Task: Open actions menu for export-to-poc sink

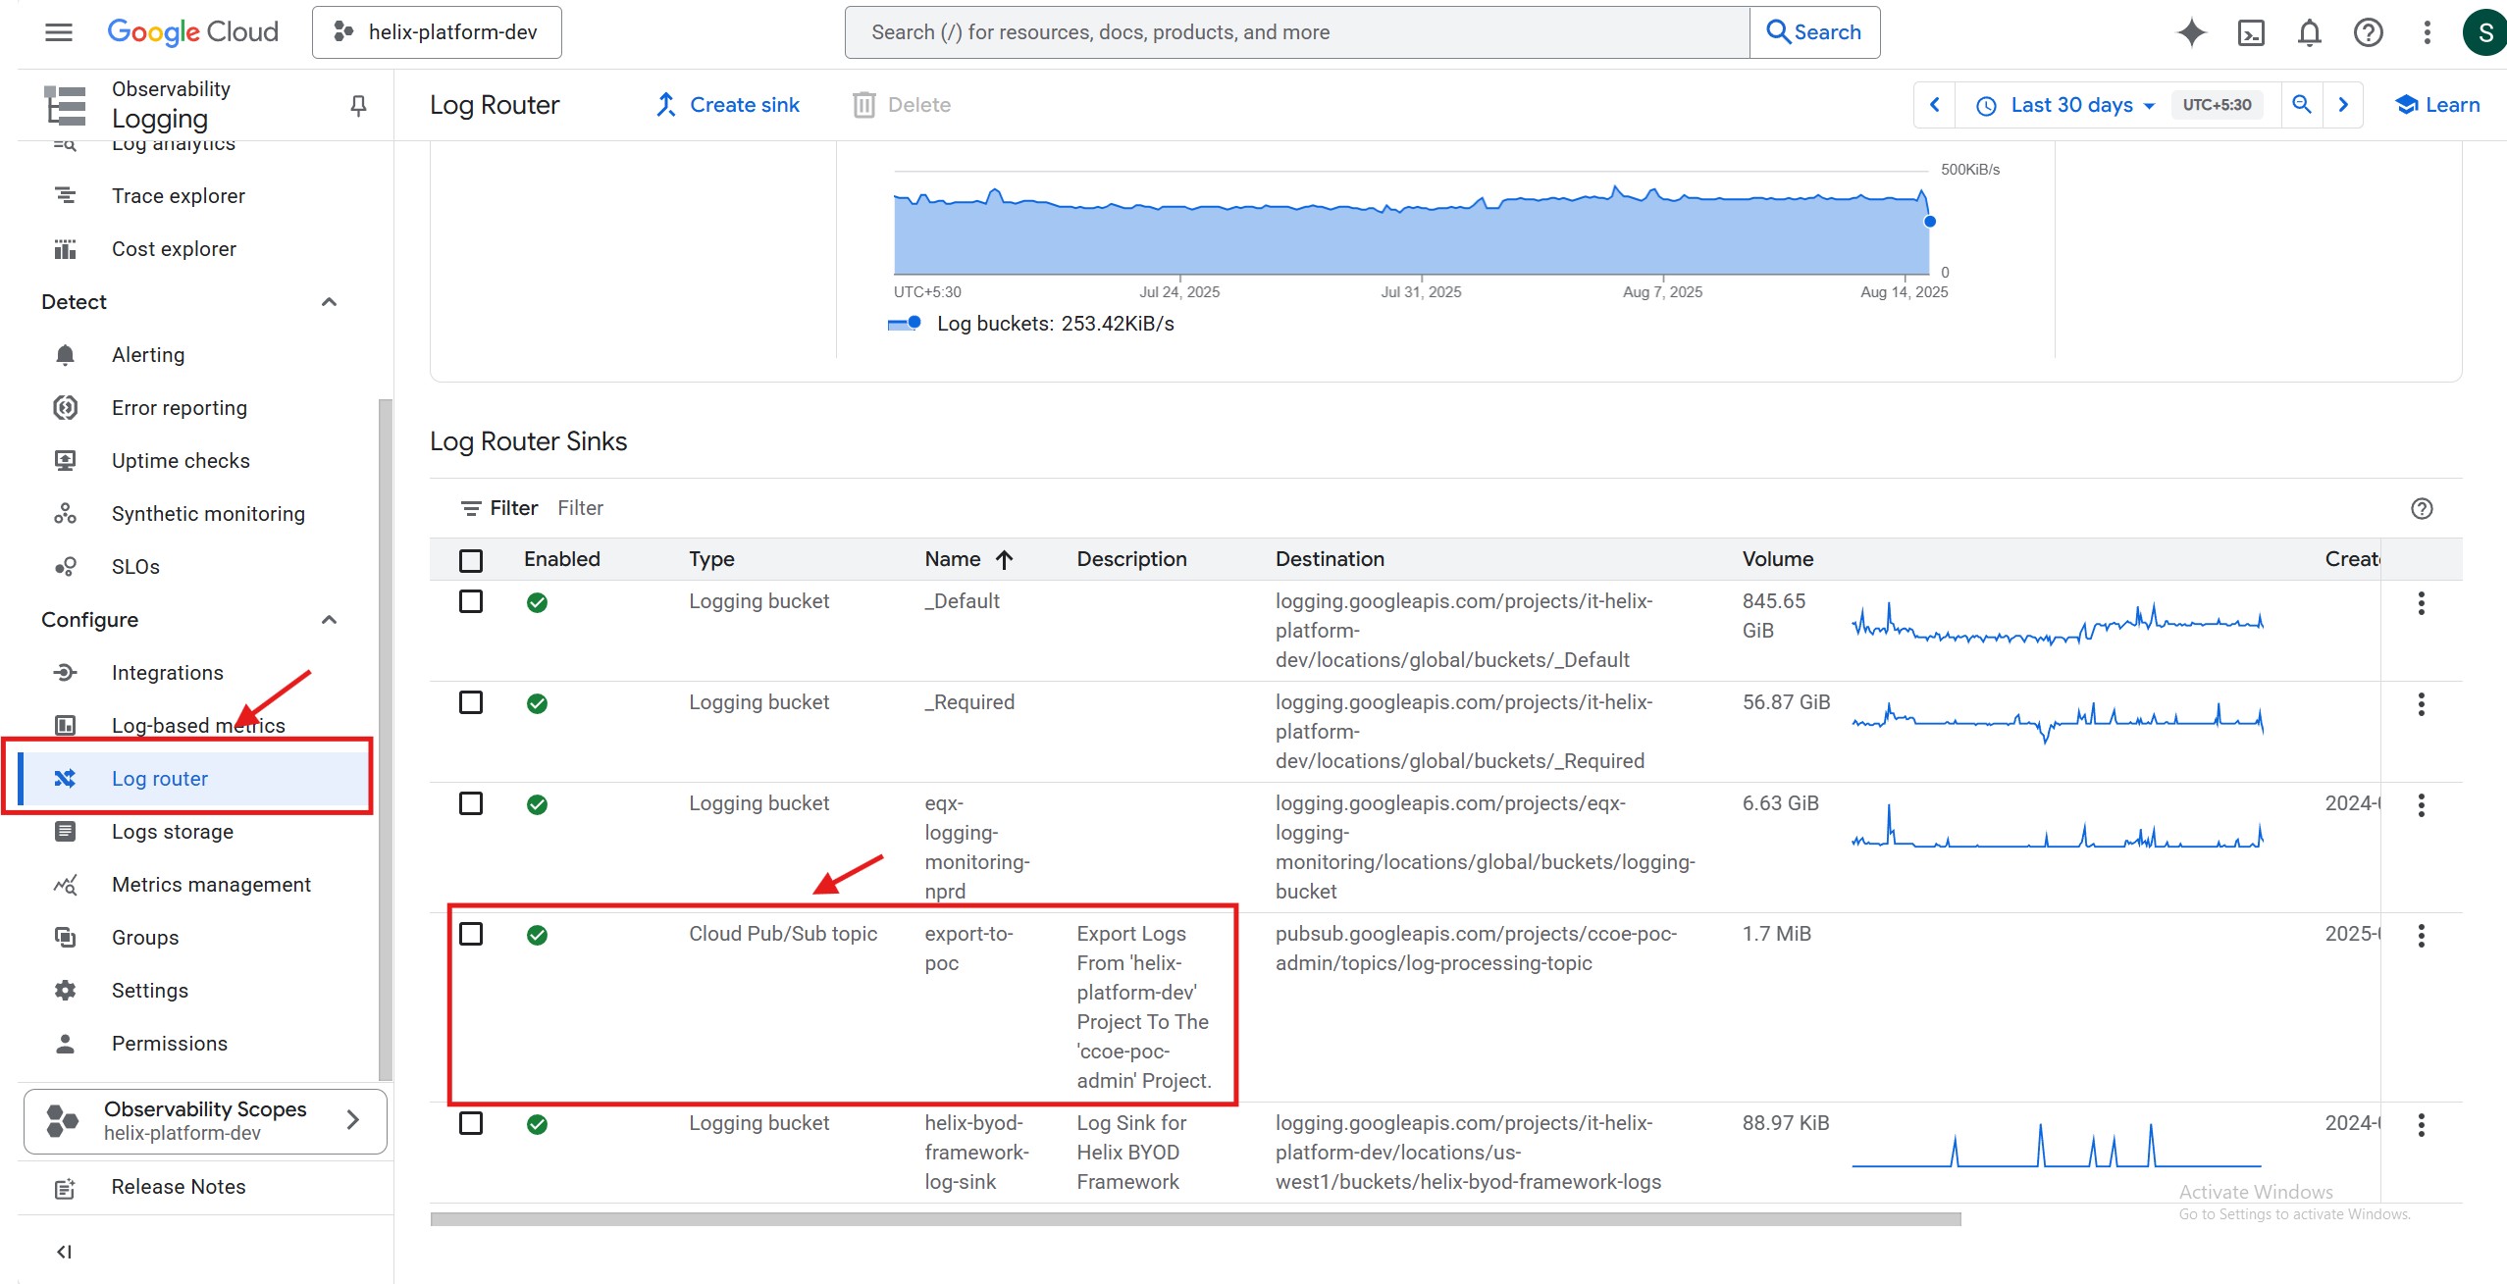Action: (x=2421, y=936)
